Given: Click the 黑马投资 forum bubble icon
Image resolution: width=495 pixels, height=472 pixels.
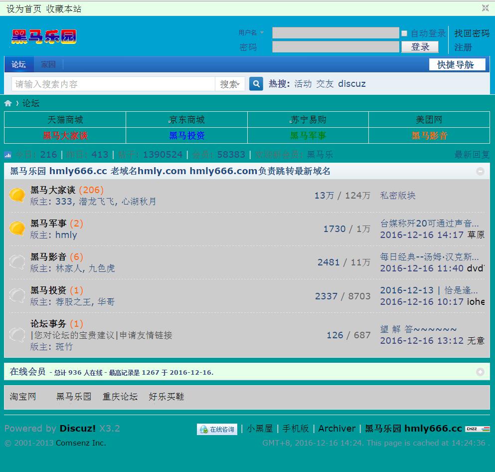Looking at the screenshot, I should tap(17, 295).
